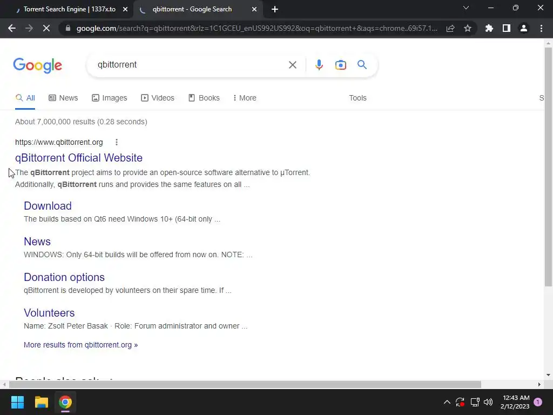
Task: Open qBittorrent Official Website link
Action: [79, 158]
